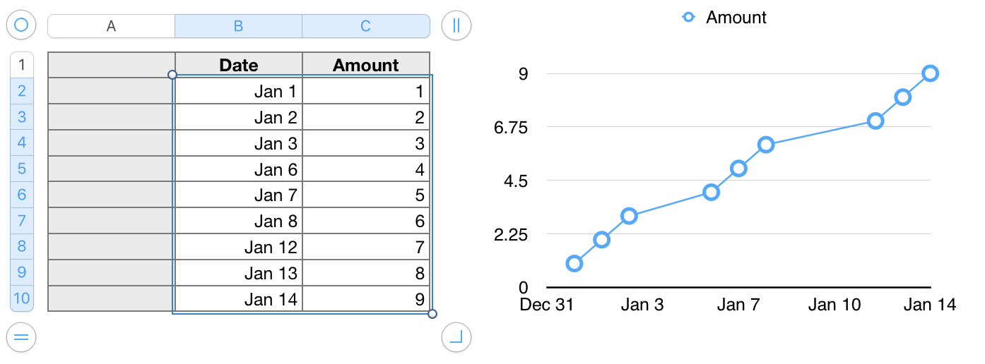The height and width of the screenshot is (364, 985).
Task: Select row 10 header
Action: 22,298
